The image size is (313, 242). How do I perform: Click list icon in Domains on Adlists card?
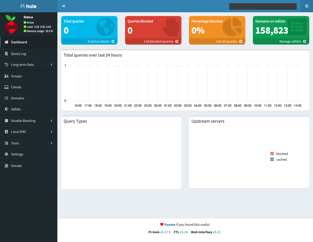click(x=297, y=27)
